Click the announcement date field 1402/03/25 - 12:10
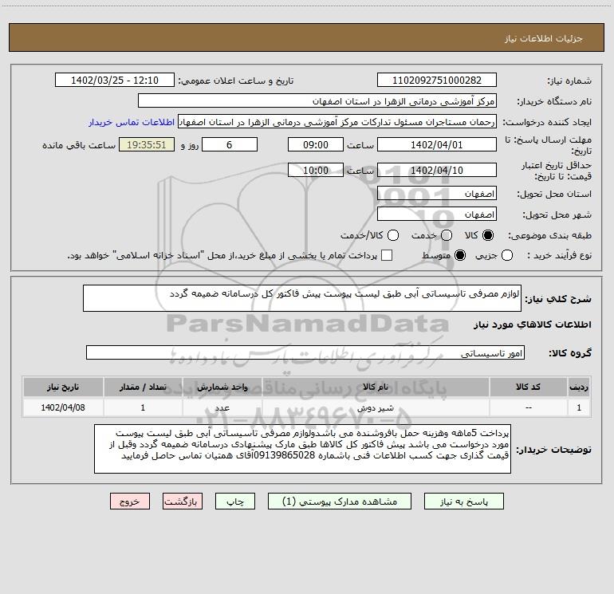The height and width of the screenshot is (594, 614). [115, 80]
